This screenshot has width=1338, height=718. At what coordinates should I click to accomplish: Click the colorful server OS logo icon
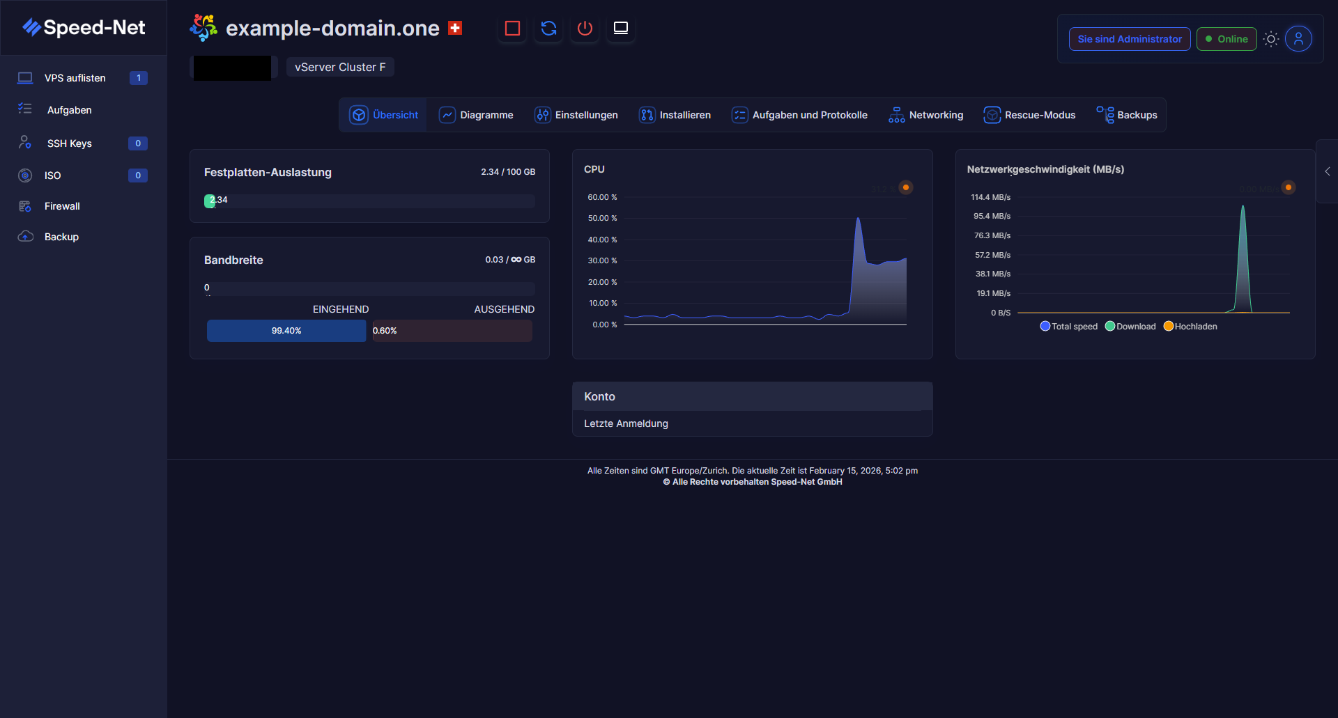coord(203,28)
